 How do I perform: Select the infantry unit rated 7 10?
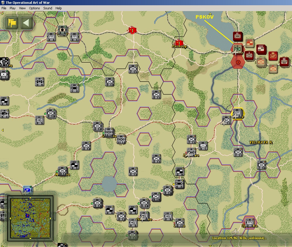click(262, 165)
